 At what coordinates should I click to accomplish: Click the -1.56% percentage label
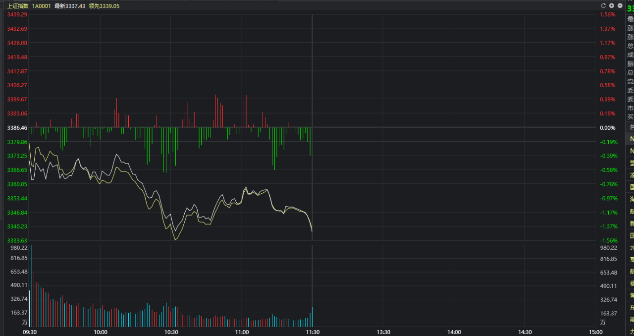tap(608, 240)
